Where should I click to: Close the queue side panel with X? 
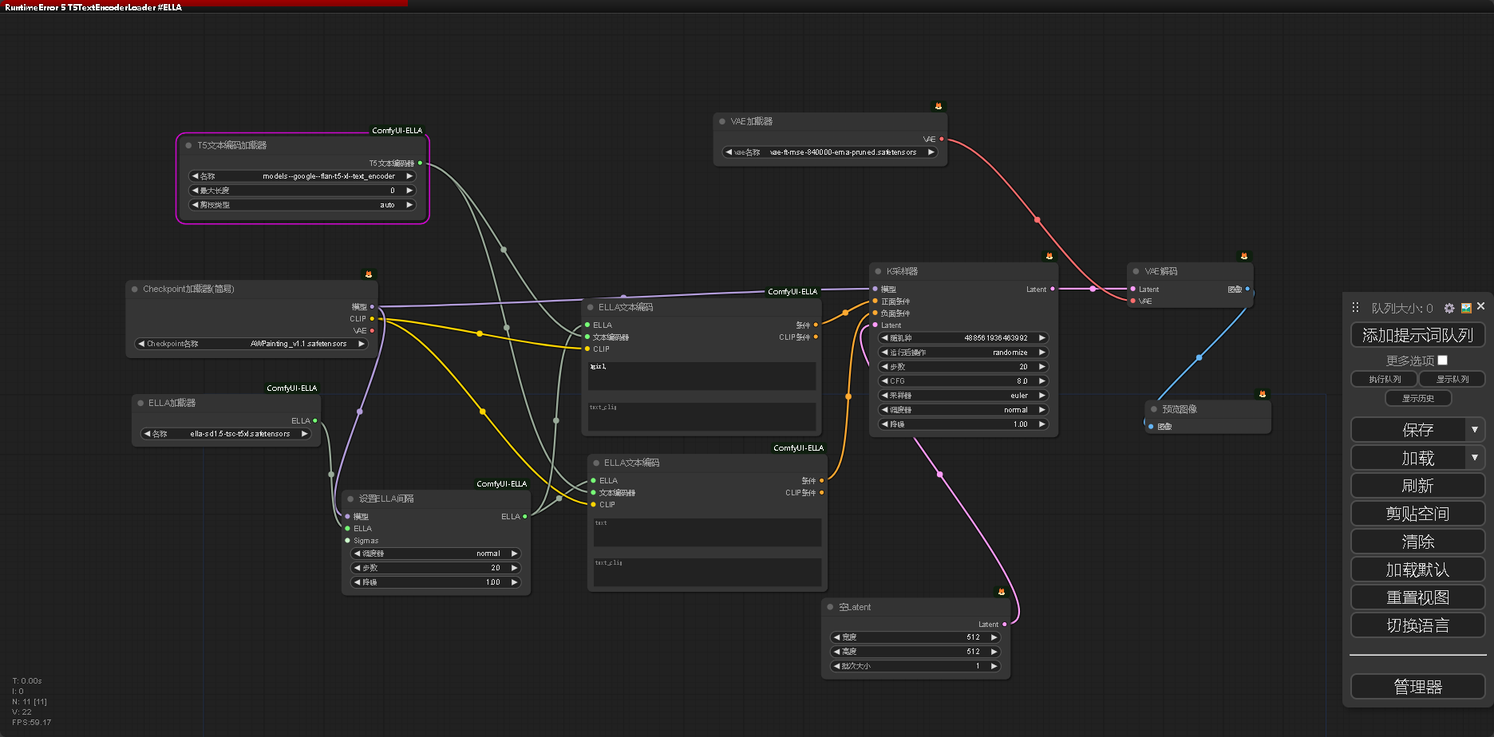[x=1480, y=306]
